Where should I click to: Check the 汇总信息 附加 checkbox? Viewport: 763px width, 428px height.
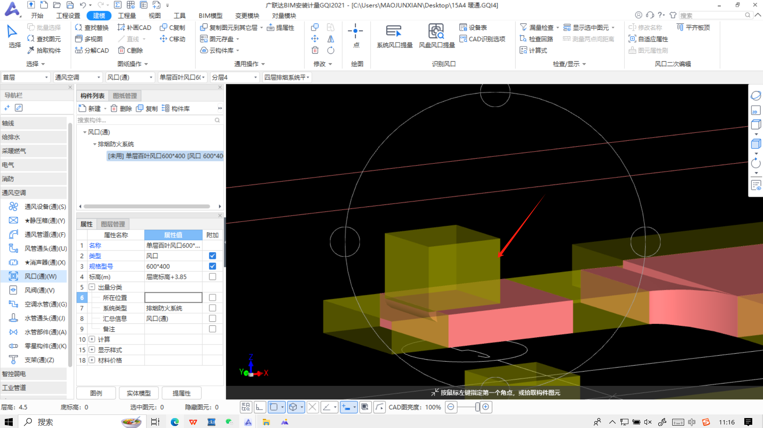pos(212,318)
